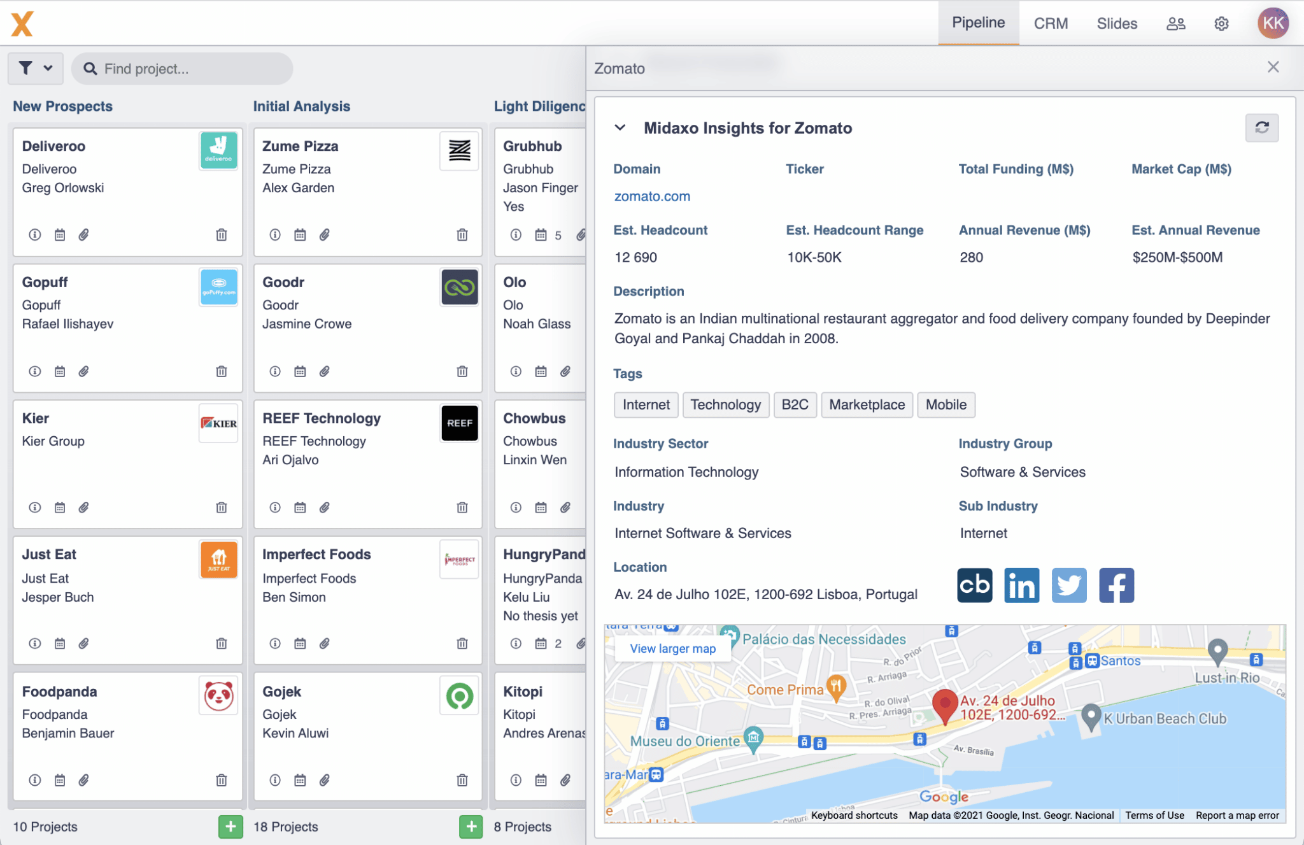The height and width of the screenshot is (845, 1304).
Task: Open the Deliveroo logo thumbnail
Action: click(x=218, y=151)
